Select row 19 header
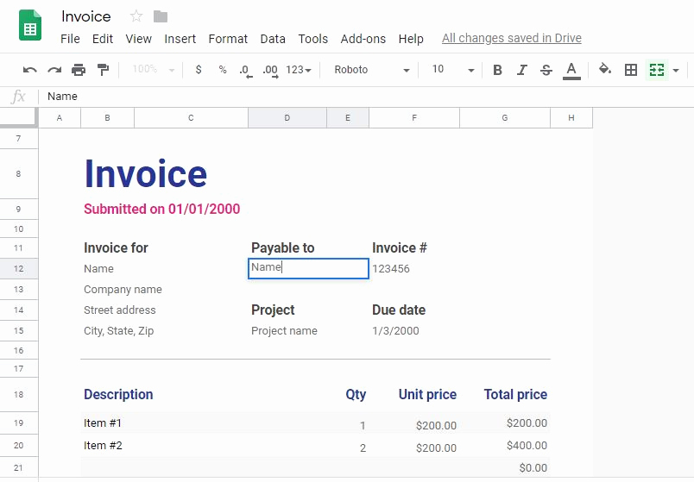Screen dimensions: 694x482 pos(19,423)
